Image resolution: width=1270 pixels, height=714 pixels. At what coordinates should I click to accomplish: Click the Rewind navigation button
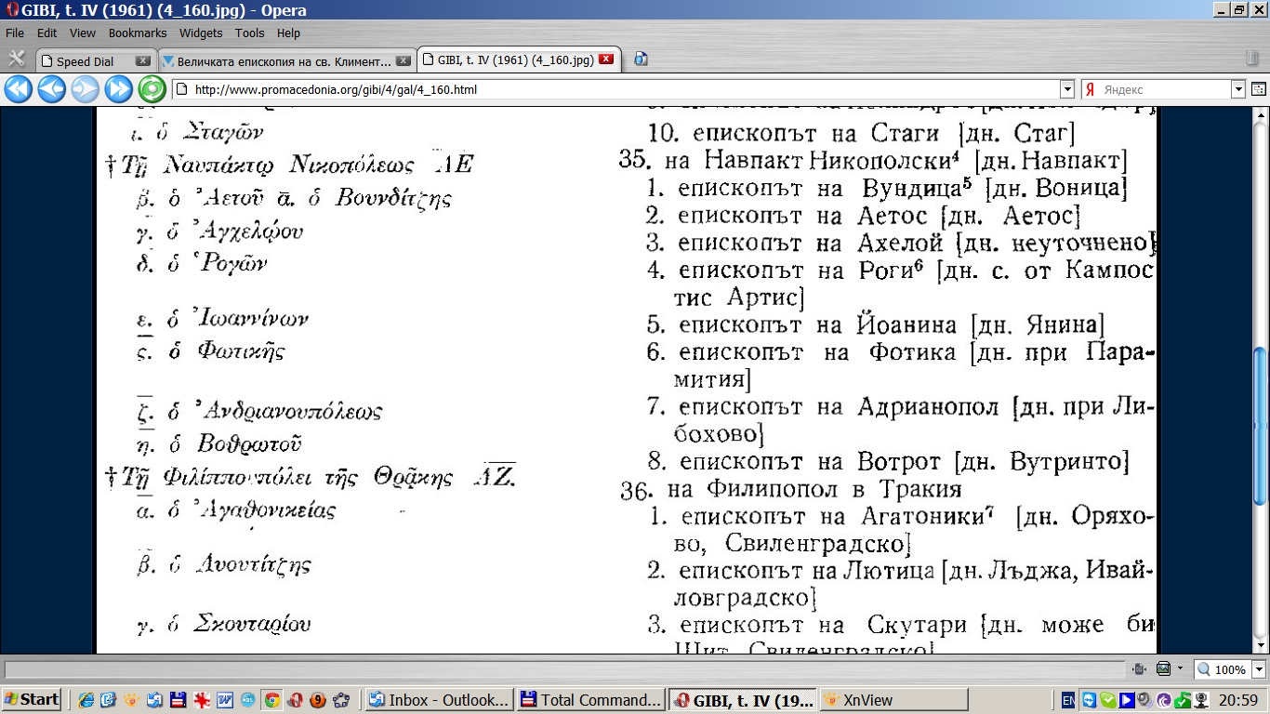pyautogui.click(x=19, y=89)
